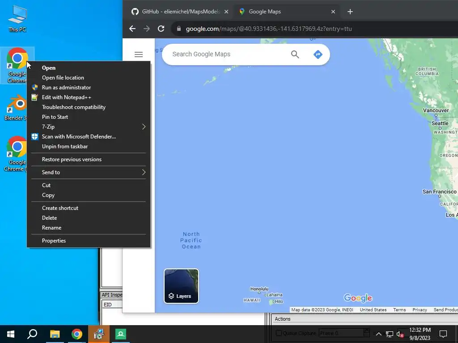
Task: Click the Honolulu map label
Action: pos(259,289)
